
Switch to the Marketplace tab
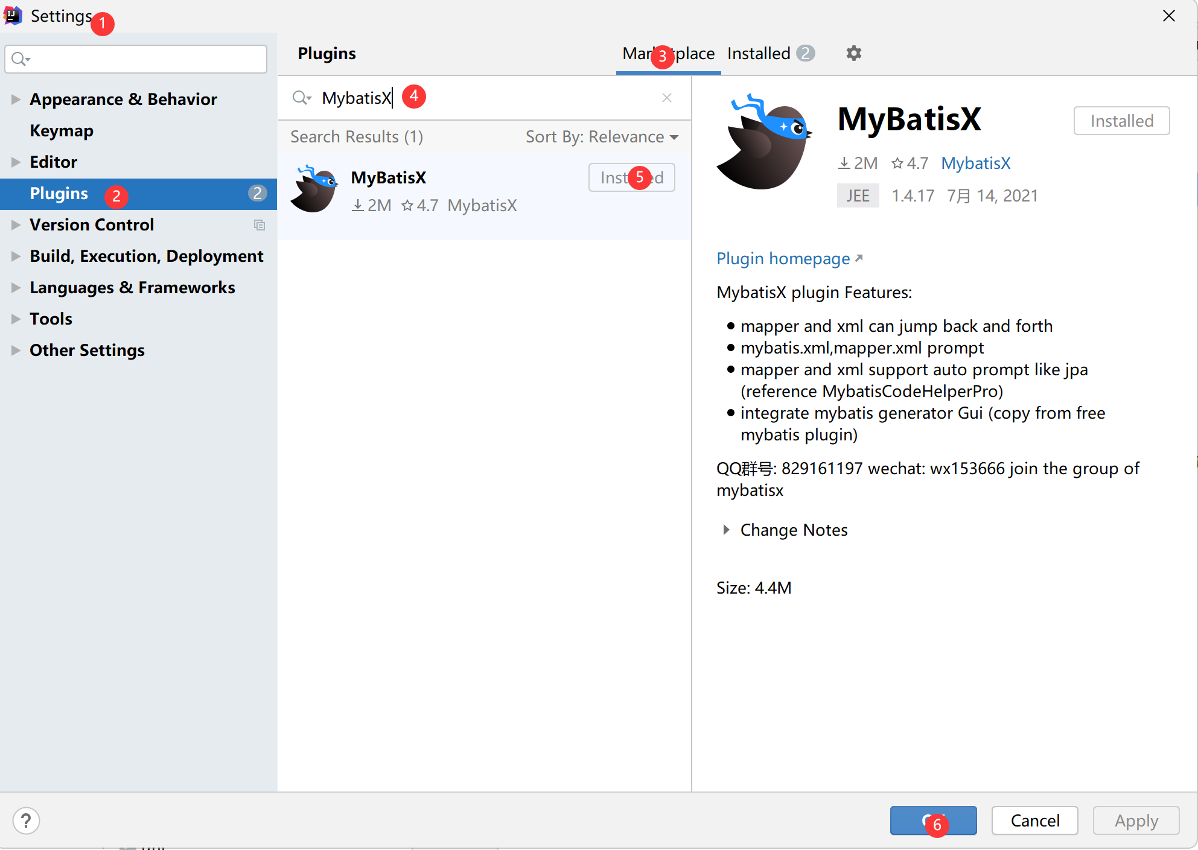(x=669, y=54)
